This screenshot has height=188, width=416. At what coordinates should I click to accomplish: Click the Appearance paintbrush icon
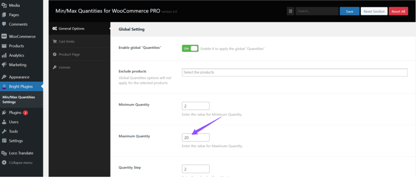click(4, 77)
